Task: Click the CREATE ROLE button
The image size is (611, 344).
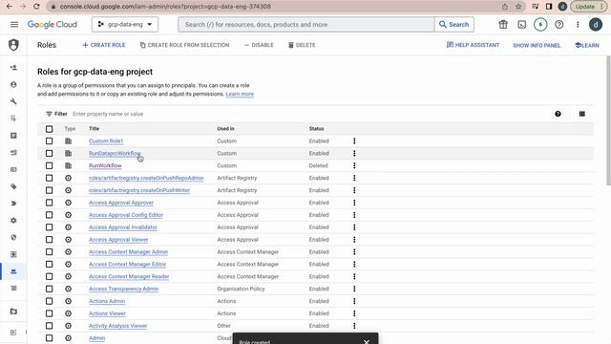Action: click(104, 45)
